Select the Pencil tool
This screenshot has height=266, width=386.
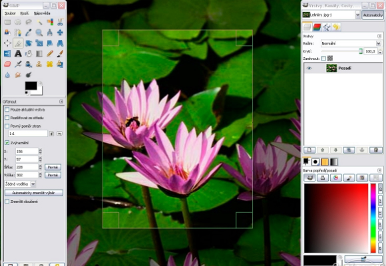pos(49,53)
